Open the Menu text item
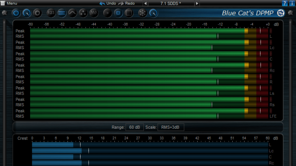The height and width of the screenshot is (166, 296). tap(12, 3)
